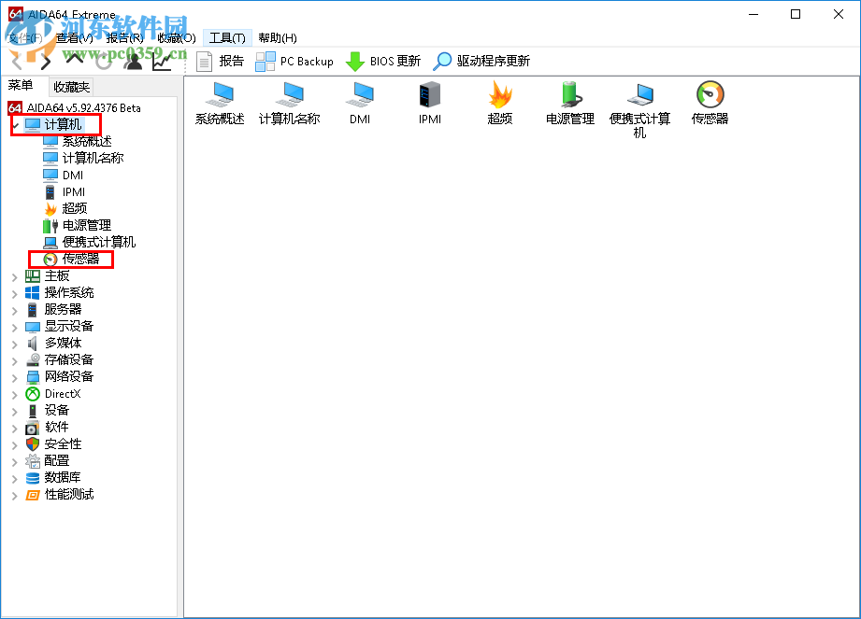Open the DMI icon in the main panel
Image resolution: width=861 pixels, height=619 pixels.
[x=360, y=98]
